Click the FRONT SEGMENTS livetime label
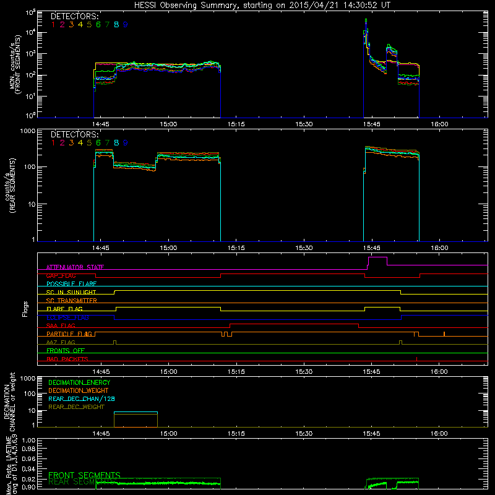 (x=84, y=475)
